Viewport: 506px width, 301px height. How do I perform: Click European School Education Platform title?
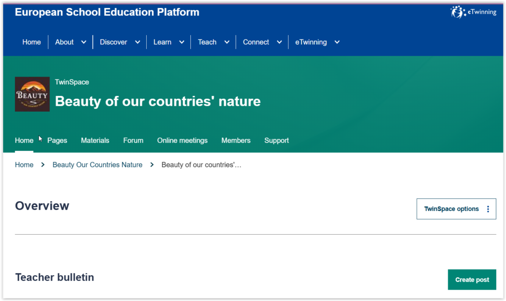[x=107, y=12]
